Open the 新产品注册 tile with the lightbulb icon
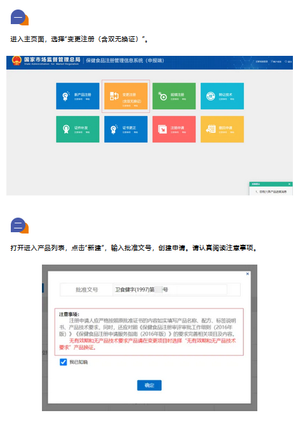 [78, 96]
